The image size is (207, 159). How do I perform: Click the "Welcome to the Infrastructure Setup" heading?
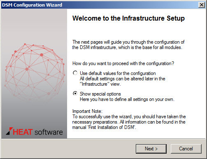point(128,18)
